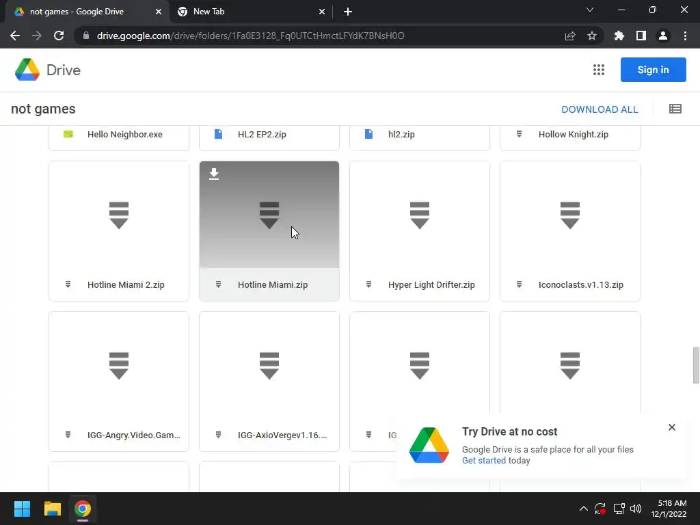Close the not games Drive tab
This screenshot has width=700, height=525.
(x=159, y=12)
